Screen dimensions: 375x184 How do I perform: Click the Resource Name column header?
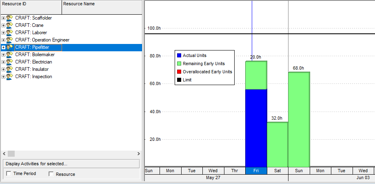point(102,4)
